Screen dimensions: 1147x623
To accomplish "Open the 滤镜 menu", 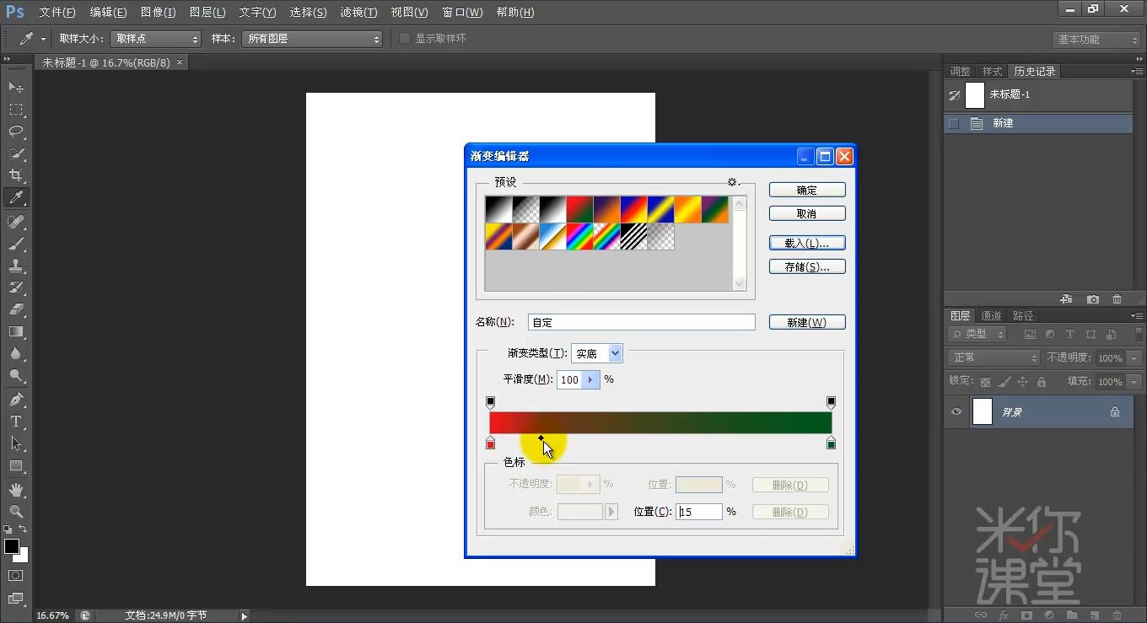I will click(x=358, y=12).
